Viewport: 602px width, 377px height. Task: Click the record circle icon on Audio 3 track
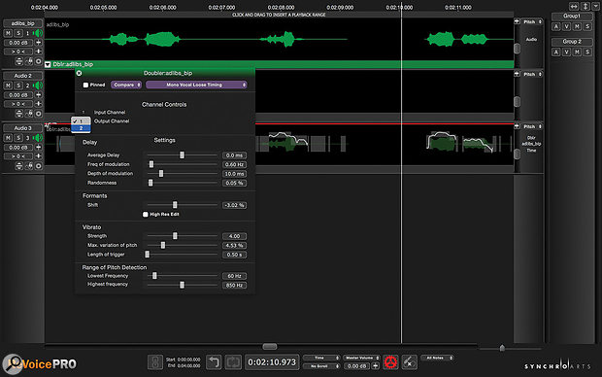pyautogui.click(x=39, y=165)
